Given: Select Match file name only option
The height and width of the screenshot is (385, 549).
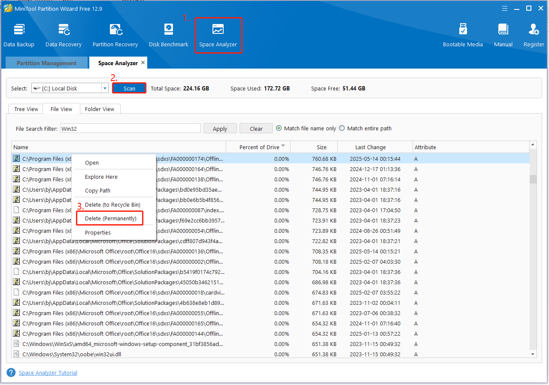Looking at the screenshot, I should tap(306, 128).
